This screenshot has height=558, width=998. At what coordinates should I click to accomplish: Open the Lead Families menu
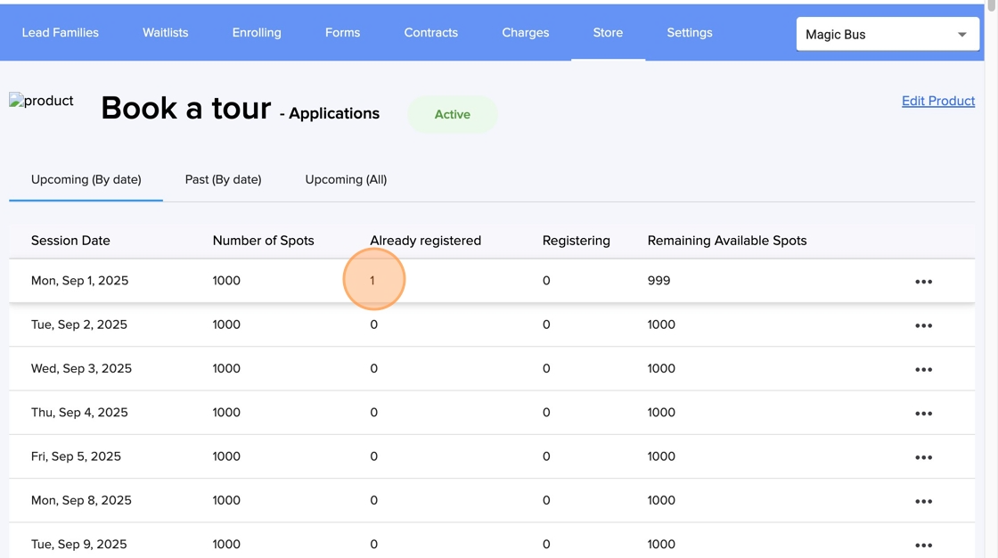(61, 32)
